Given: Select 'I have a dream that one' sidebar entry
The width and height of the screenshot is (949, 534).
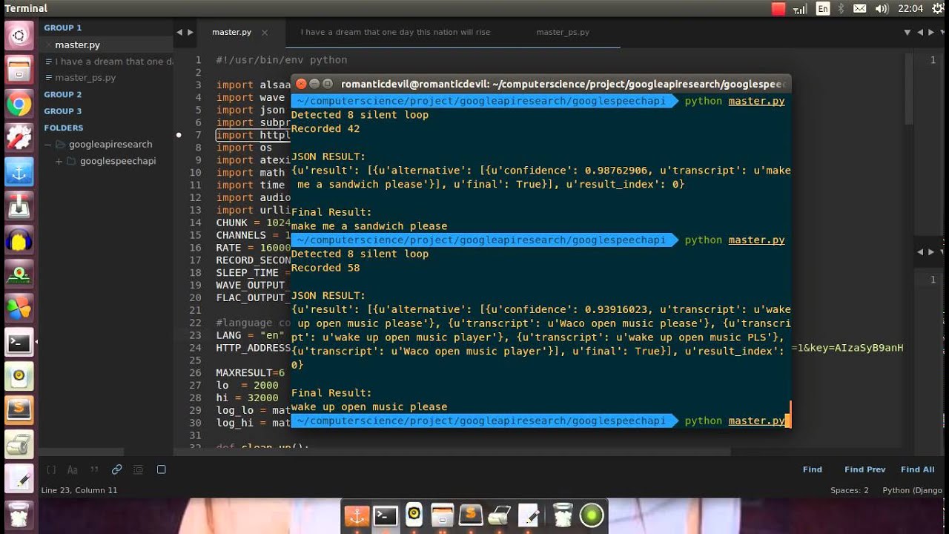Looking at the screenshot, I should [x=113, y=62].
